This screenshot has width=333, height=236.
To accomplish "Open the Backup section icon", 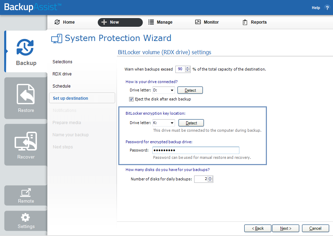I will pos(25,47).
